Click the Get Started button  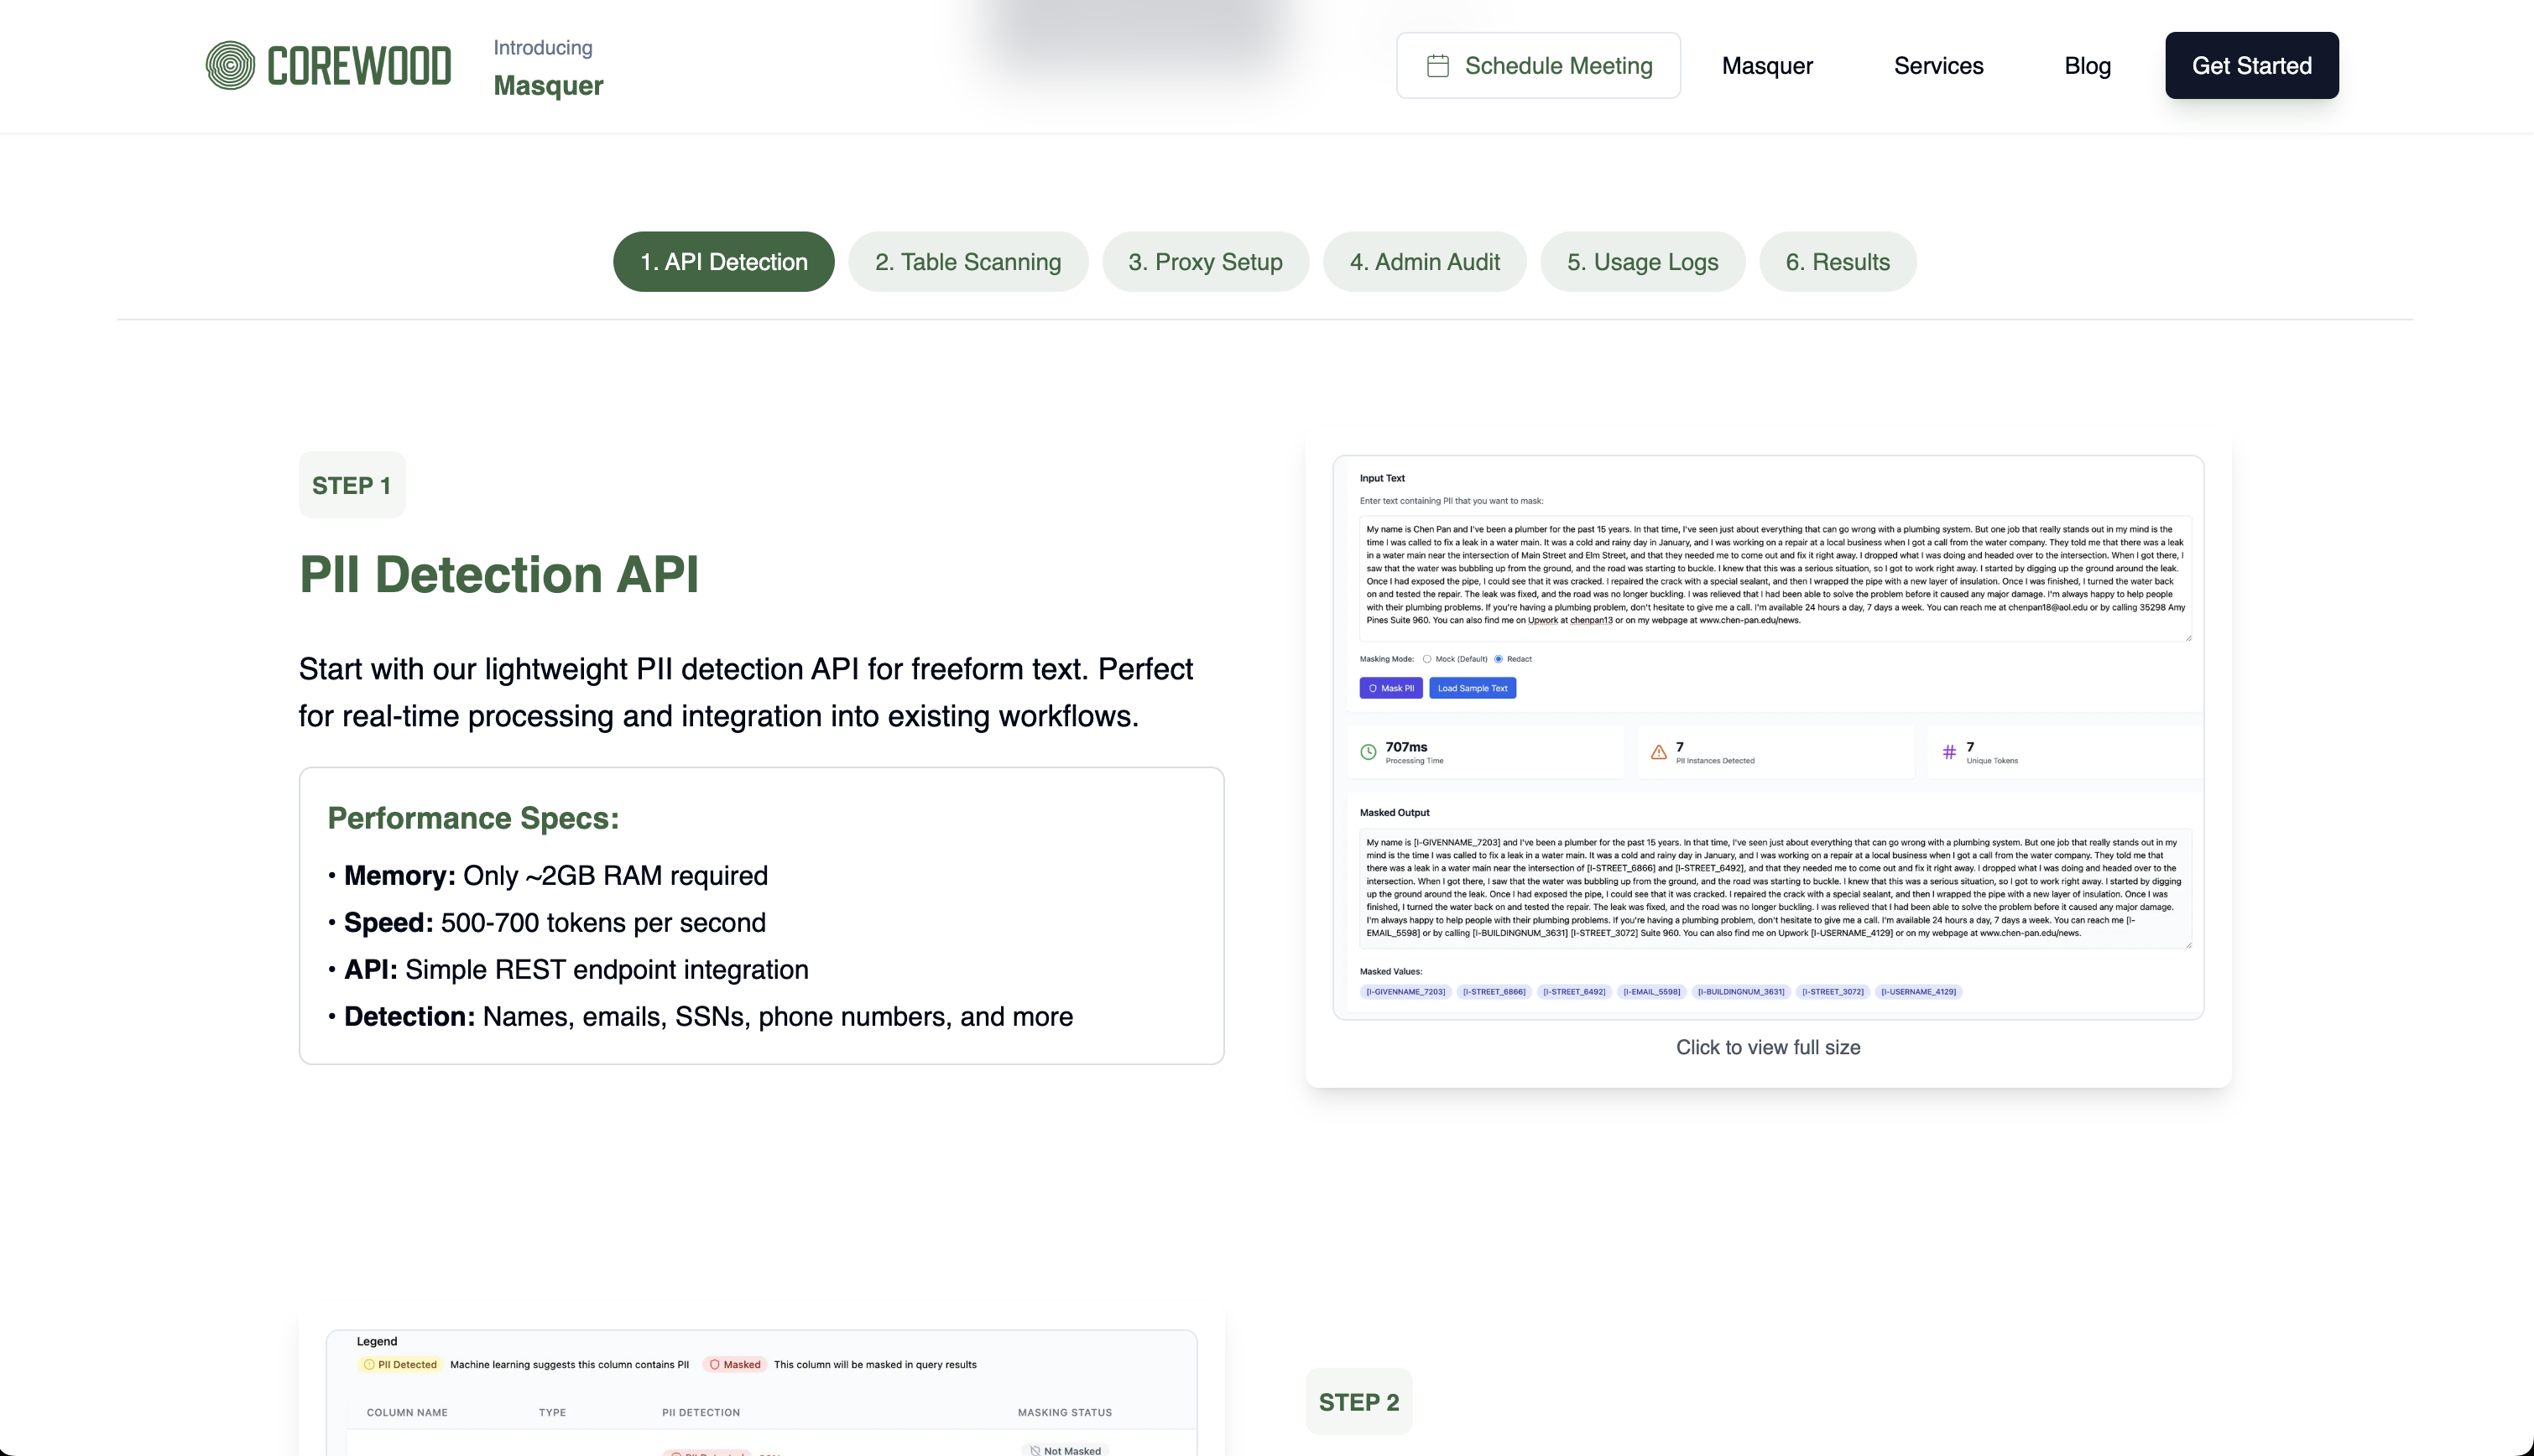tap(2251, 65)
